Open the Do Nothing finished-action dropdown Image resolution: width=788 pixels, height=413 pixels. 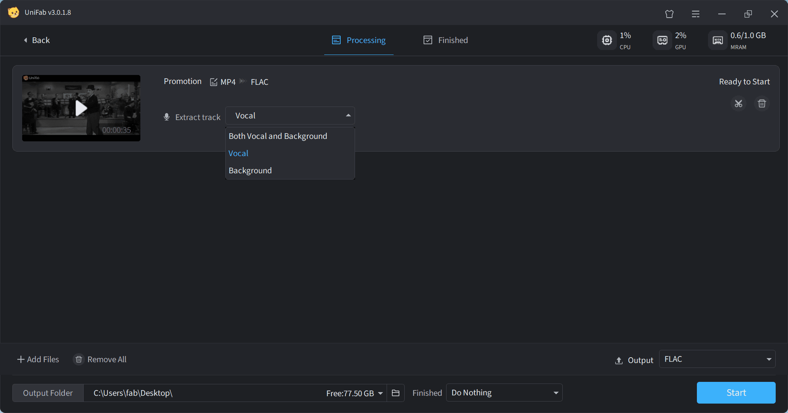click(504, 393)
